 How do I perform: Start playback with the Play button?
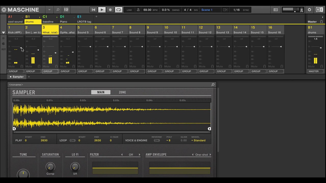click(x=102, y=10)
